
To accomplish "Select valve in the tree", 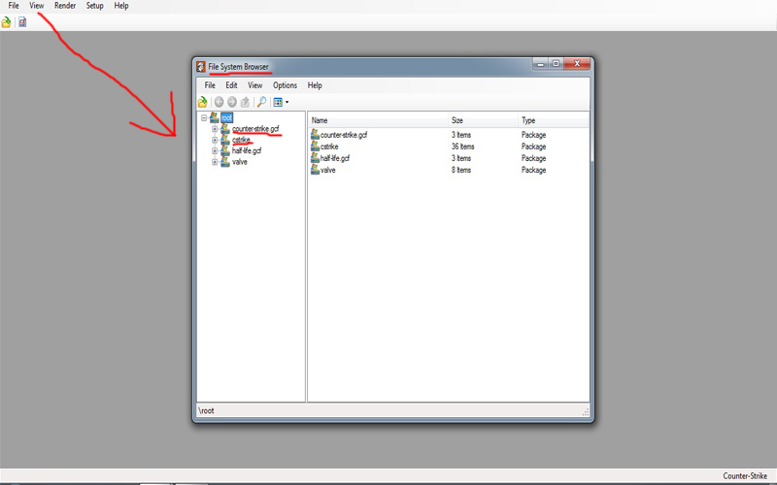I will click(240, 162).
